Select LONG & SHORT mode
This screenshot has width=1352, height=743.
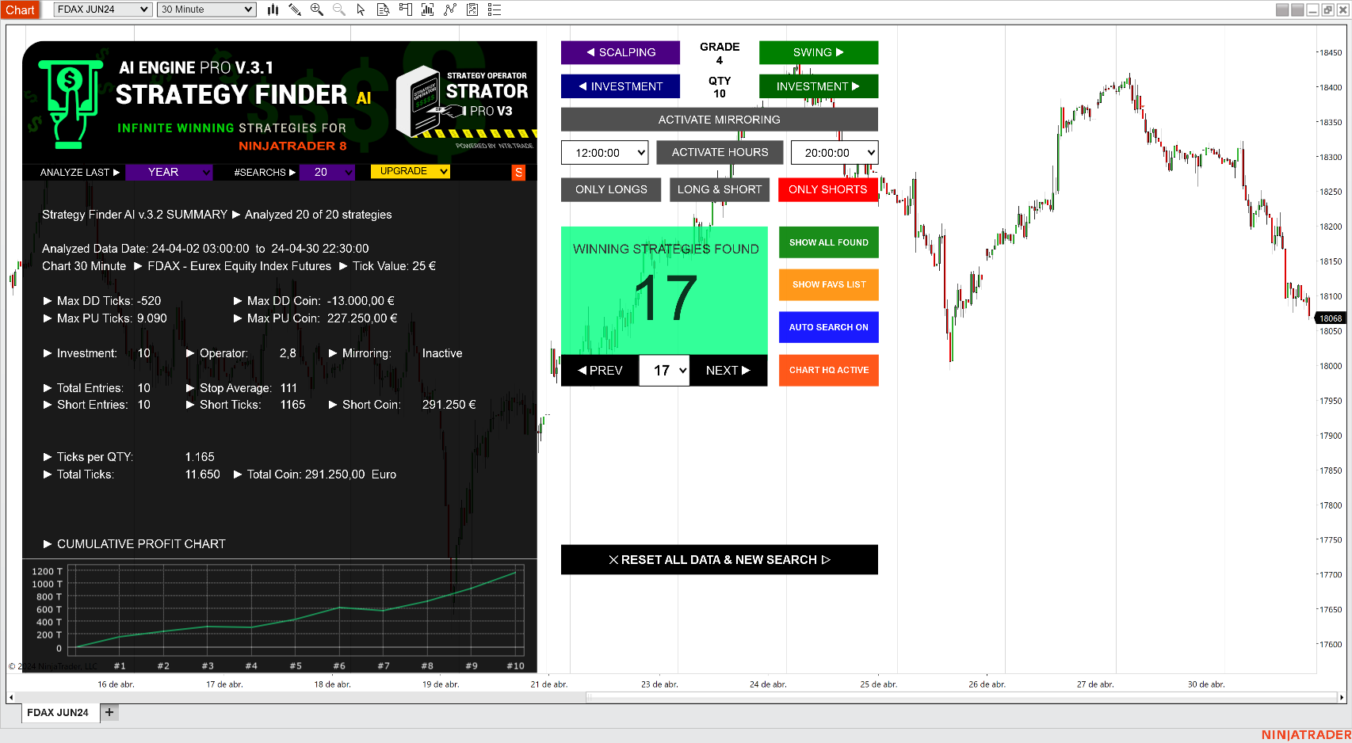click(720, 189)
